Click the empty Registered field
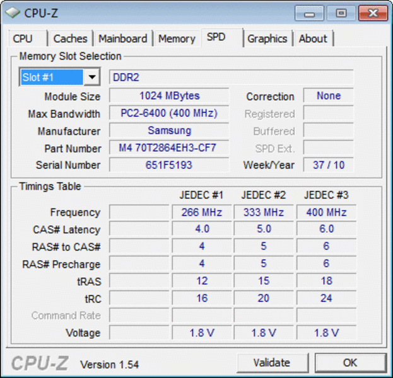The width and height of the screenshot is (393, 378). pos(329,113)
